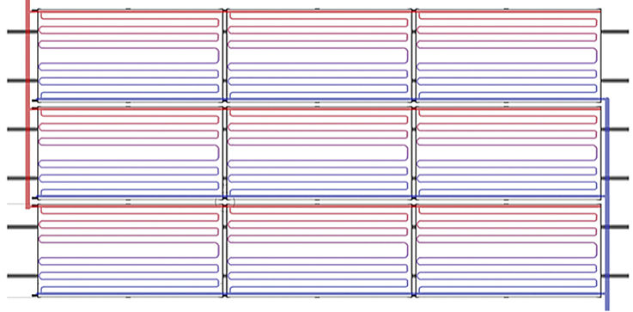Click the thick red vertical supply pipe
Screen dimensions: 633x312
click(27, 104)
